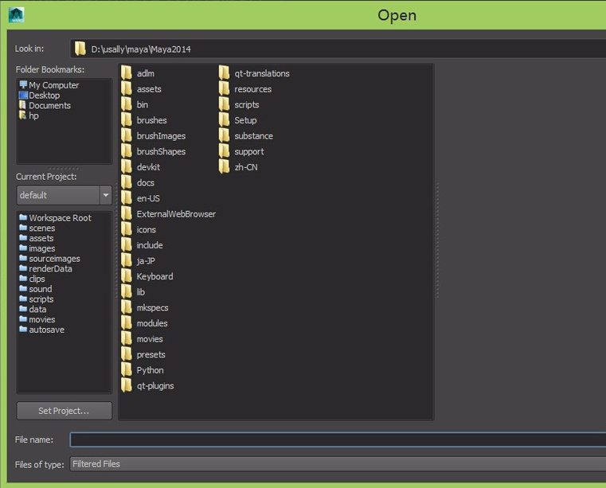Viewport: 606px width, 488px height.
Task: Select scripts folder icon in file list
Action: [x=224, y=104]
